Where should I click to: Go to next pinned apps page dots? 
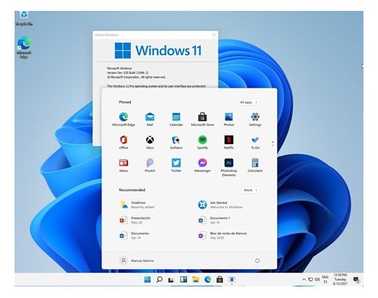point(273,144)
